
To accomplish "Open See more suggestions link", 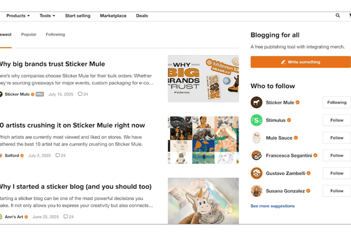I will click(x=273, y=206).
